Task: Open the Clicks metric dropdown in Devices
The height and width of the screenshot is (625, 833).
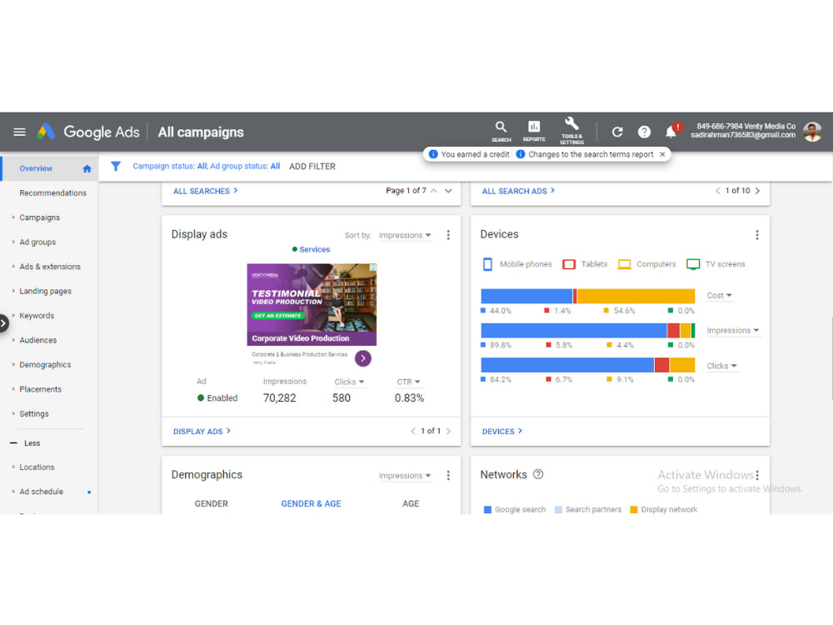Action: point(721,366)
